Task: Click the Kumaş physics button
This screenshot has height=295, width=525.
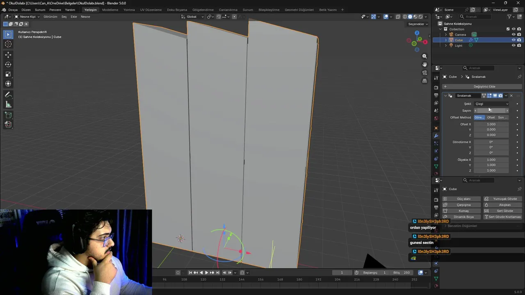Action: [461, 211]
